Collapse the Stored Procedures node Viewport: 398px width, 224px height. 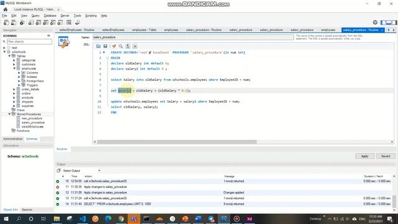9,114
